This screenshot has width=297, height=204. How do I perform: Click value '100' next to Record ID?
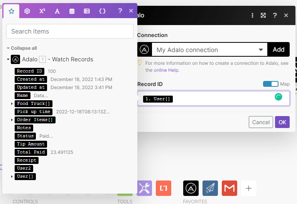coord(52,71)
